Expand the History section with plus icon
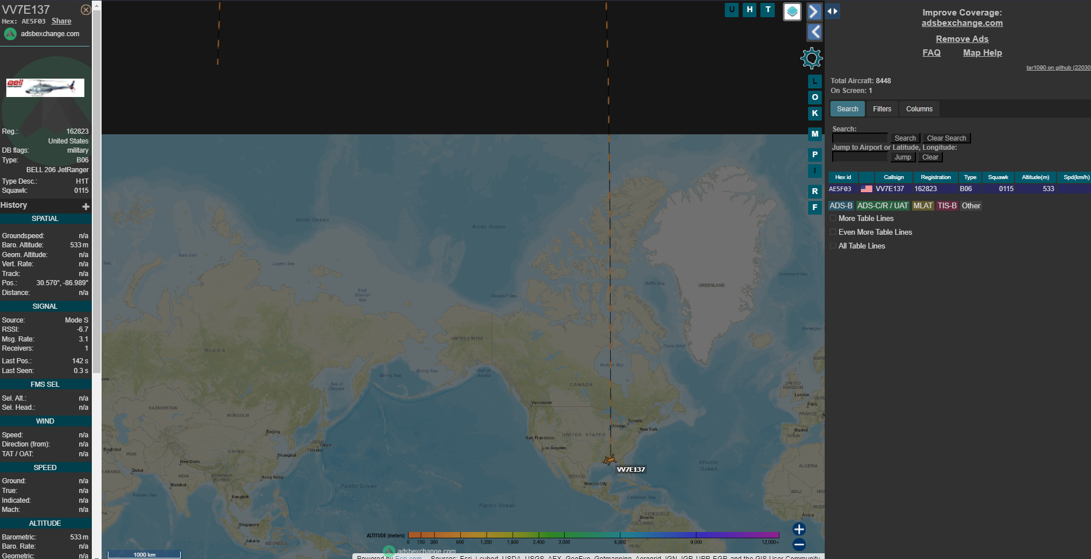The height and width of the screenshot is (559, 1091). pyautogui.click(x=86, y=206)
